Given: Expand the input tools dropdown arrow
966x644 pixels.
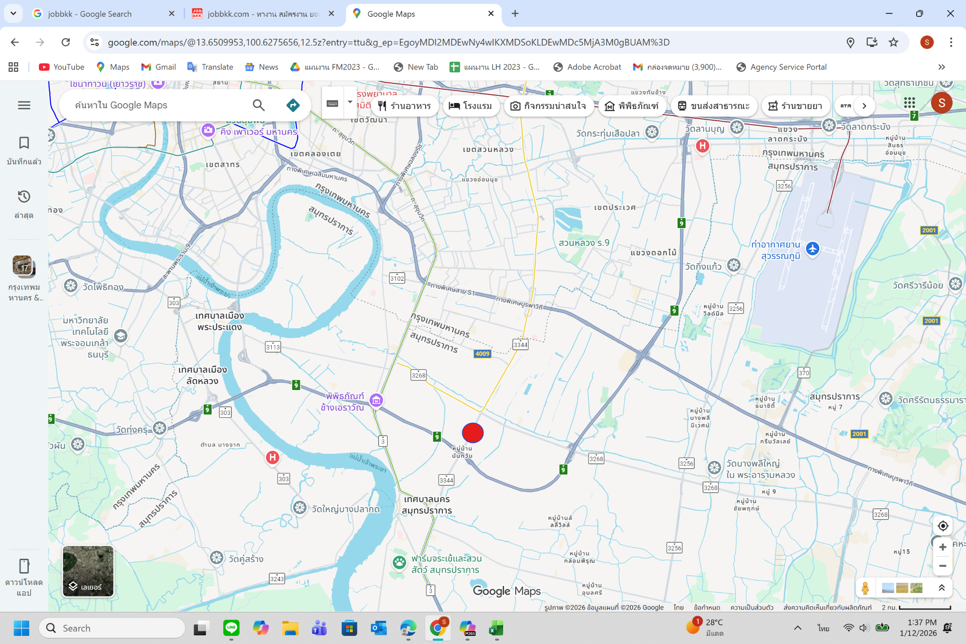Looking at the screenshot, I should (350, 102).
